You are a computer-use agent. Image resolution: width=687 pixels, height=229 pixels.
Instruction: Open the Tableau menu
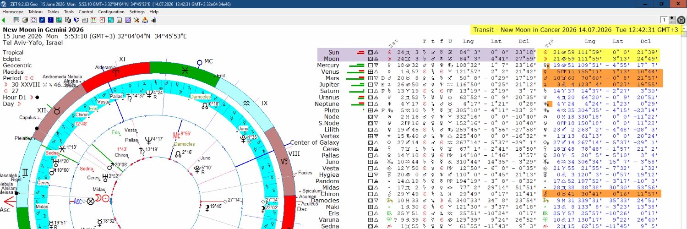[35, 12]
